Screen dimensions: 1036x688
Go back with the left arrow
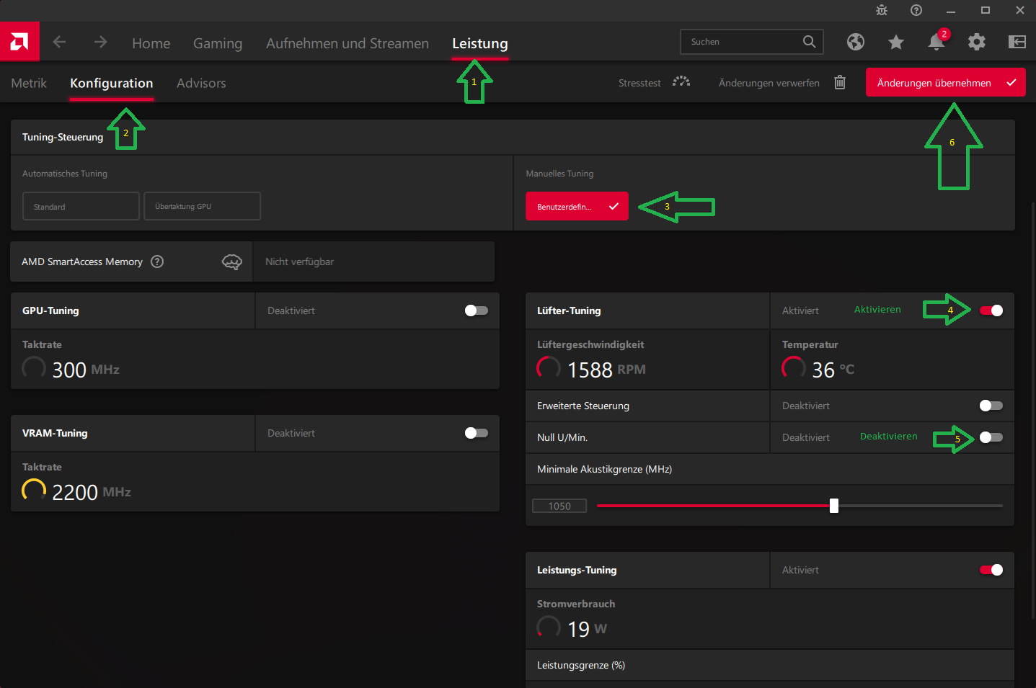pos(59,43)
